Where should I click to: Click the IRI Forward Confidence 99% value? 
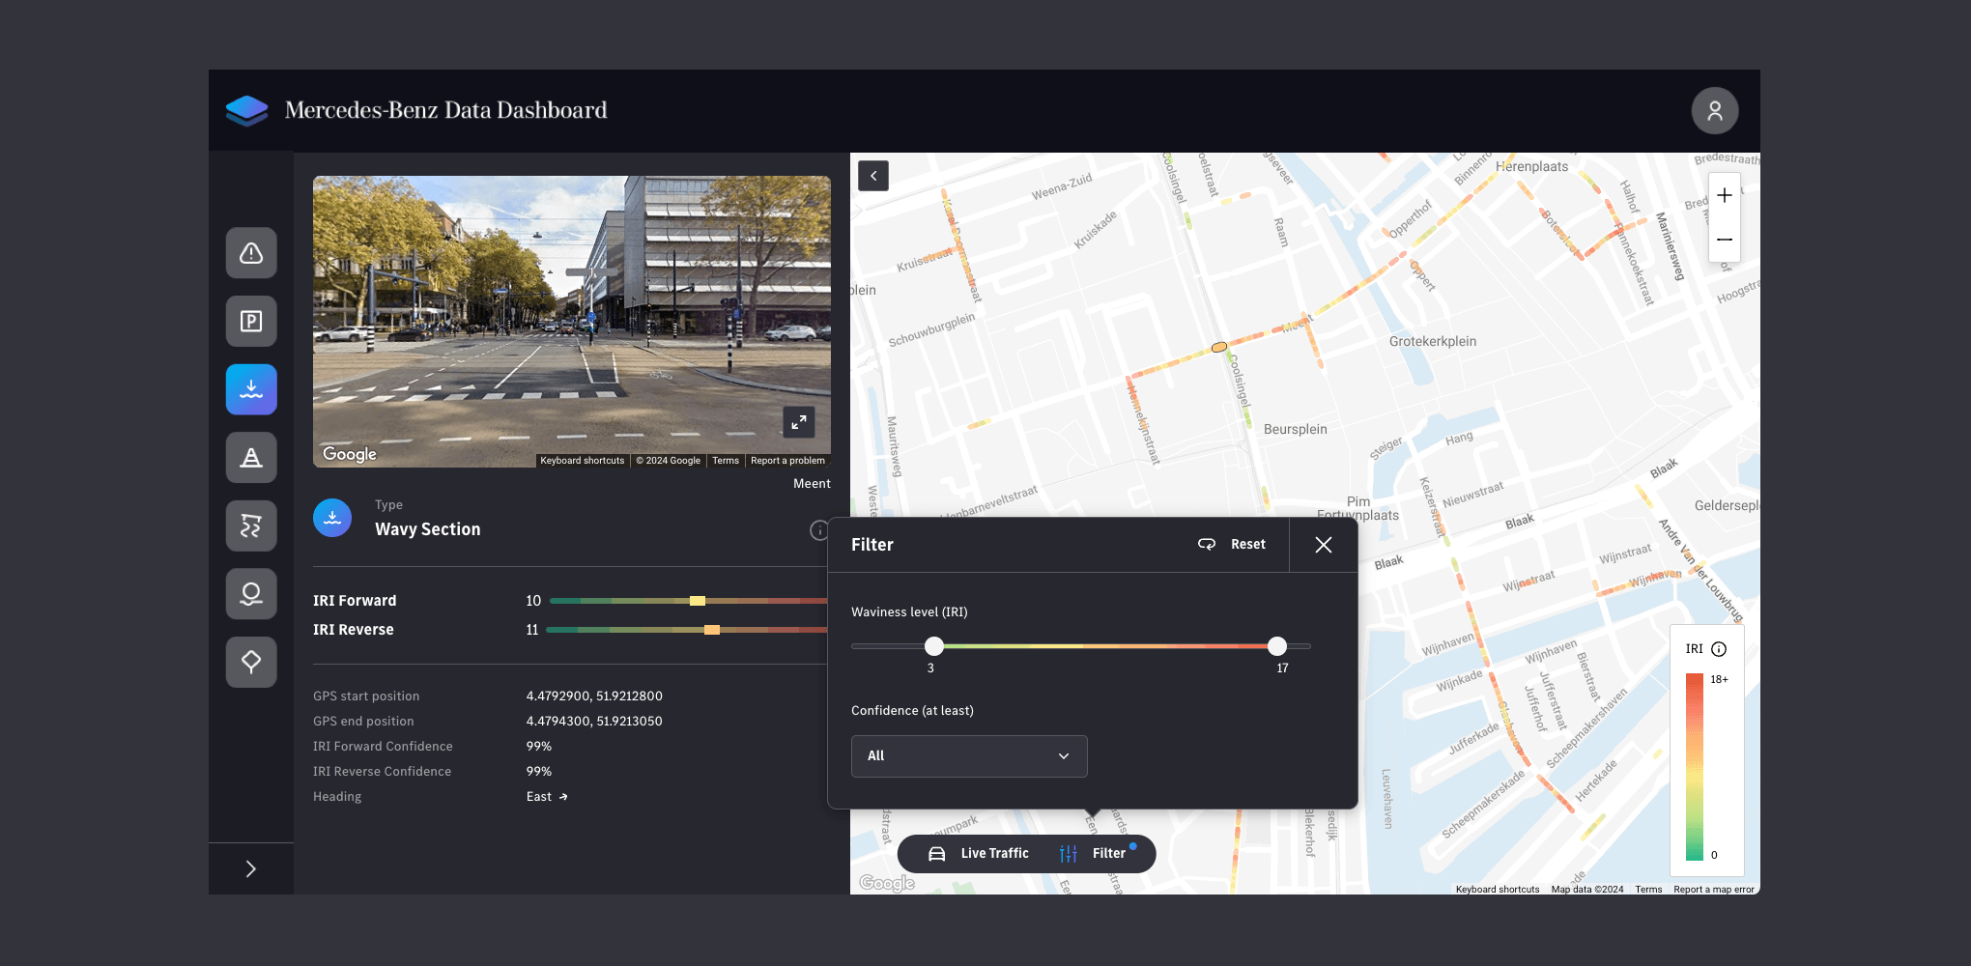click(x=539, y=747)
